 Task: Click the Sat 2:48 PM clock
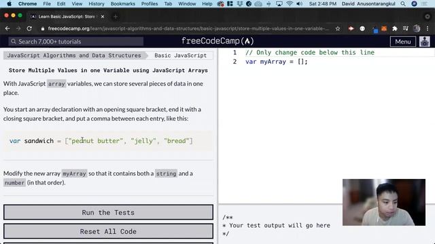click(x=323, y=3)
